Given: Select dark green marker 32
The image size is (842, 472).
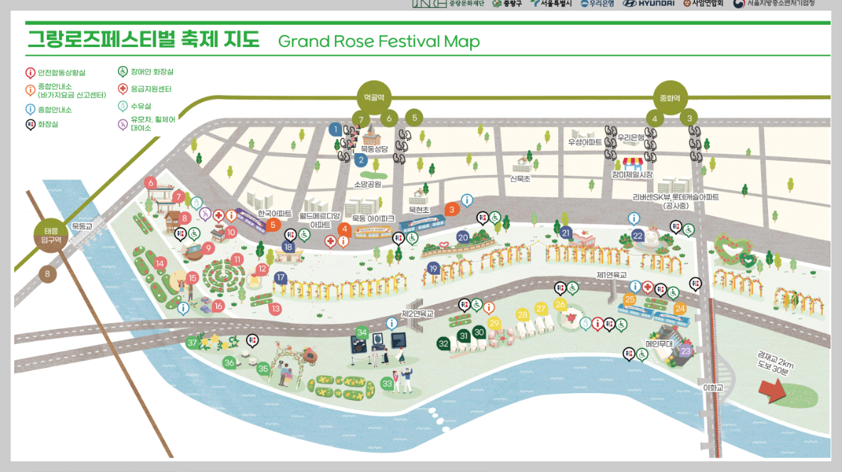Looking at the screenshot, I should coord(443,344).
